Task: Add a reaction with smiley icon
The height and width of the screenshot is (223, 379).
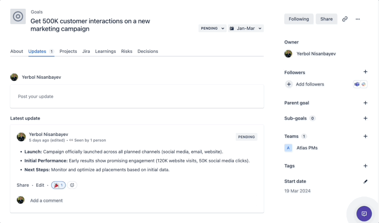Action: coord(72,185)
